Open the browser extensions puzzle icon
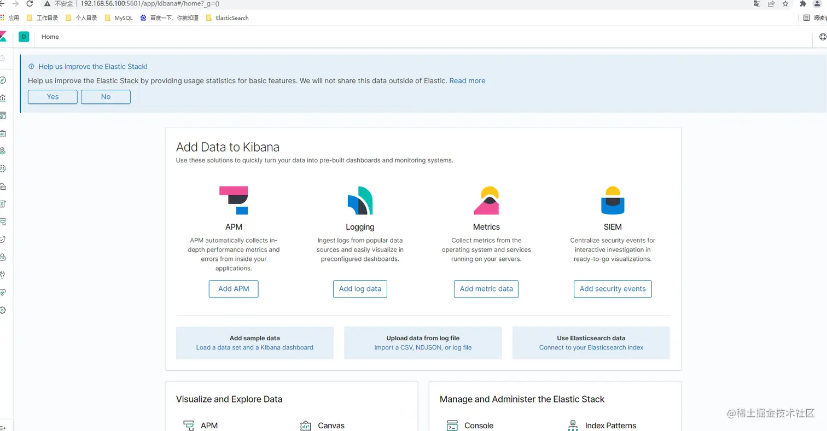Viewport: 827px width, 431px height. (803, 4)
